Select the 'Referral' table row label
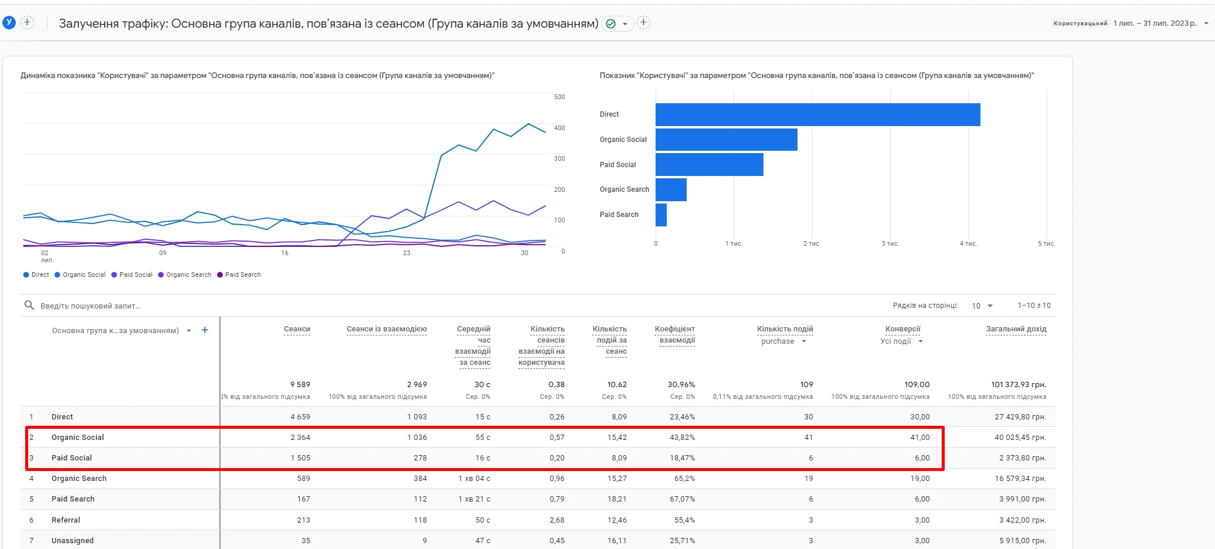The image size is (1215, 549). [66, 520]
